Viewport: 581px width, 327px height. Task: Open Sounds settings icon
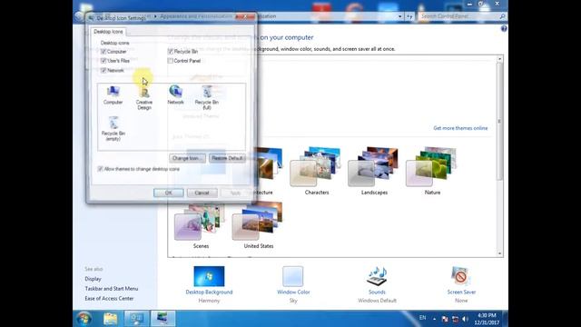pyautogui.click(x=377, y=276)
